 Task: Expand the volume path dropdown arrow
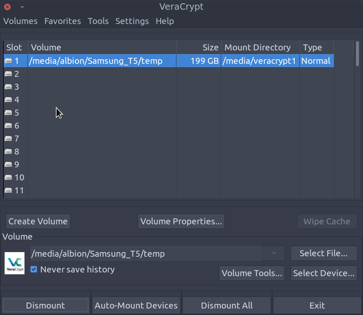pyautogui.click(x=274, y=253)
